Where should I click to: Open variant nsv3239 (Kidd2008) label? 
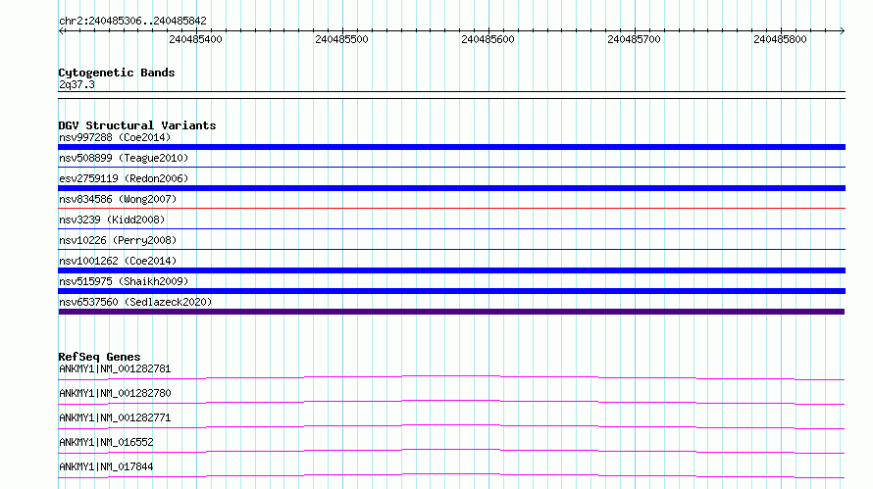pos(112,220)
